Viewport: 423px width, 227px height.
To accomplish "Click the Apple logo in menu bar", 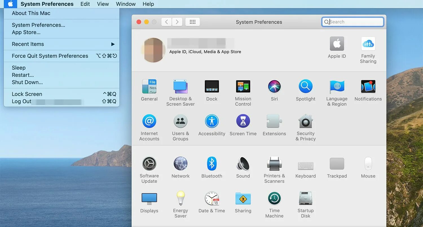I will click(10, 4).
